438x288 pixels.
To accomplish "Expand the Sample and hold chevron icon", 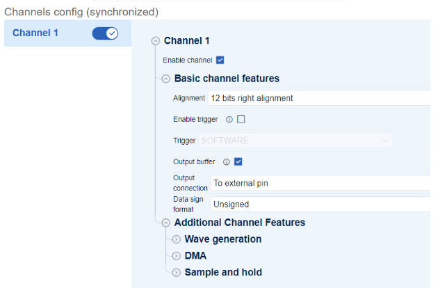I will tap(176, 273).
